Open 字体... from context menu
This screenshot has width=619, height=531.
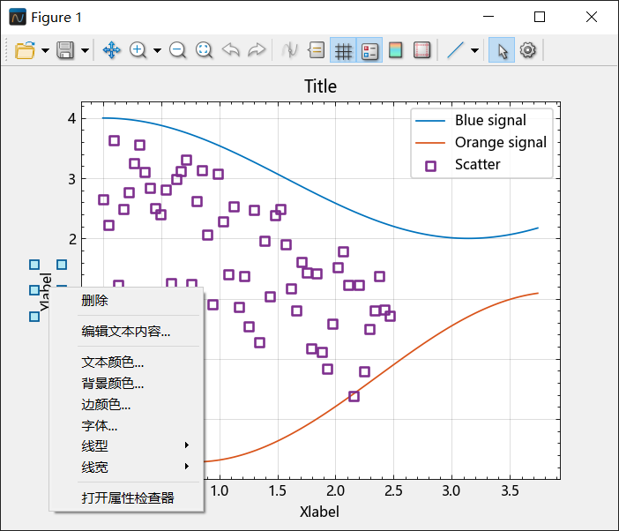click(x=126, y=425)
